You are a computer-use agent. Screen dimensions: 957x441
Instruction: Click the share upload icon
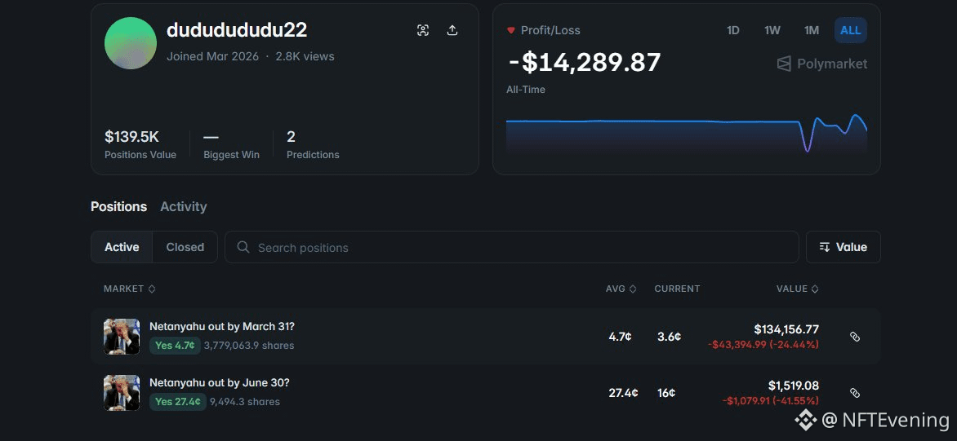452,30
